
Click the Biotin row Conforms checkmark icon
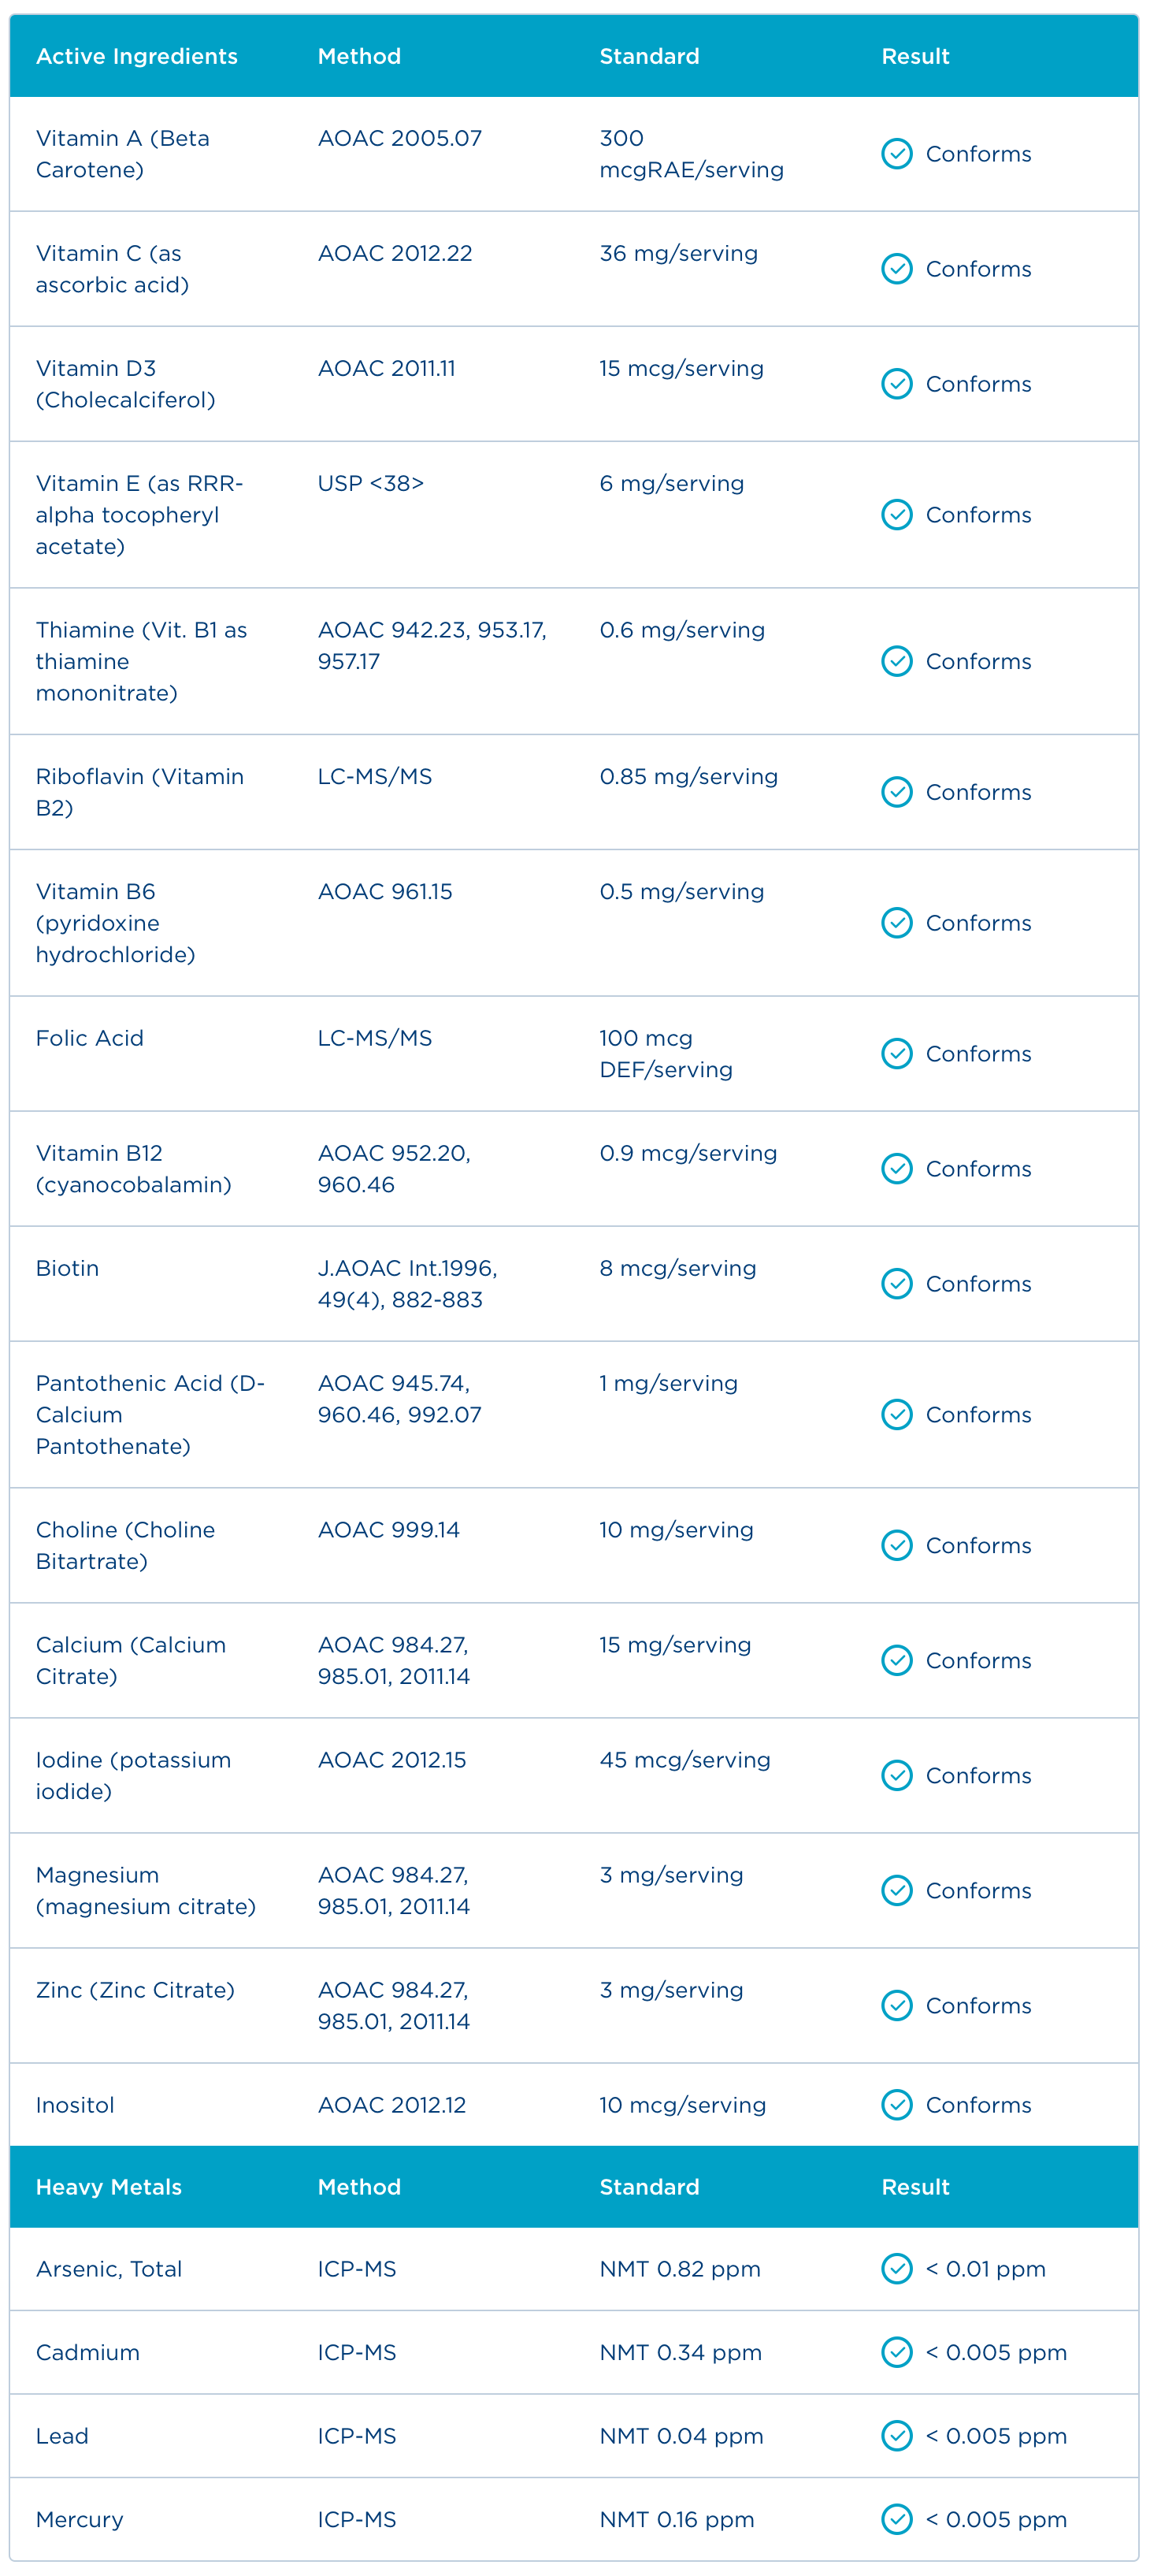[x=896, y=1284]
